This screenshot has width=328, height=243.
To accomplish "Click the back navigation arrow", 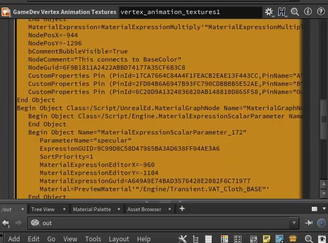I will pyautogui.click(x=5, y=223).
